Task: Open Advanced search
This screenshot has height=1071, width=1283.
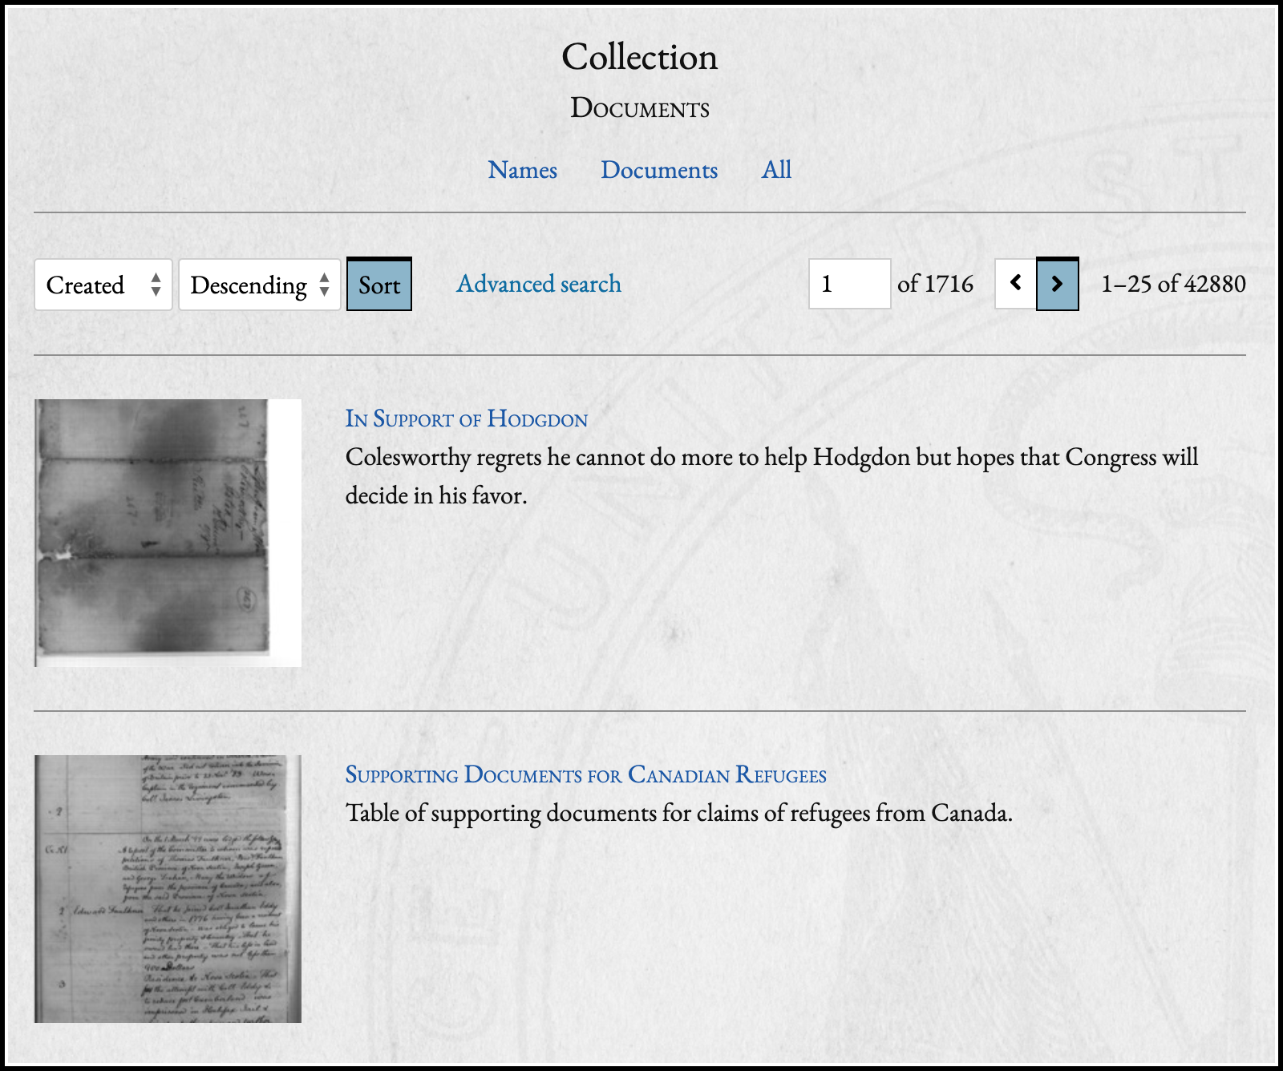Action: pos(538,284)
